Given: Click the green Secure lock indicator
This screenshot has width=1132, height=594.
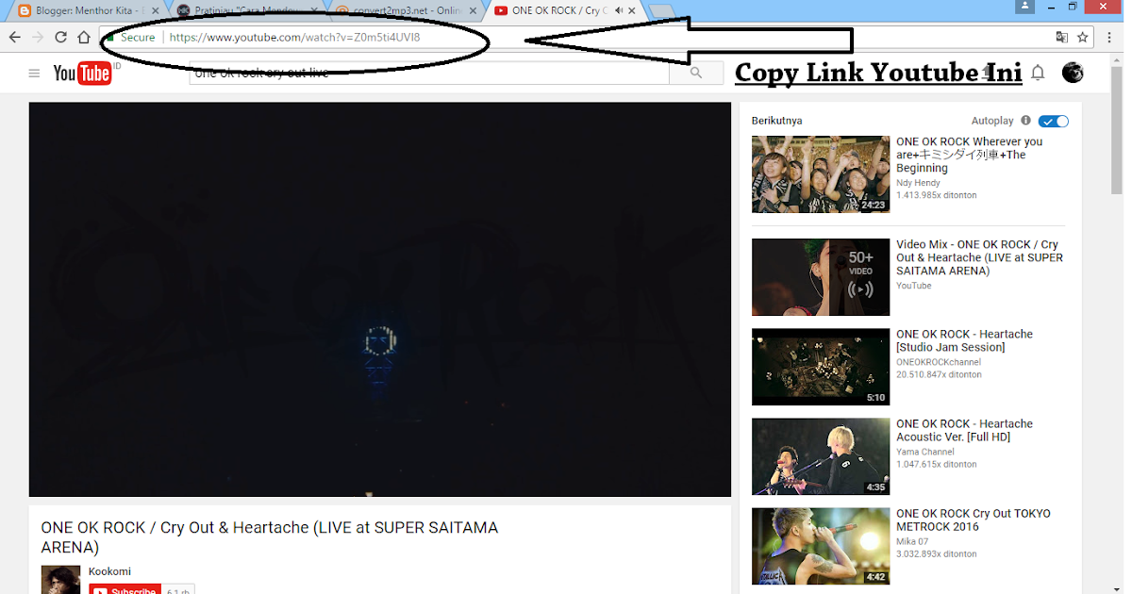Looking at the screenshot, I should click(x=132, y=38).
